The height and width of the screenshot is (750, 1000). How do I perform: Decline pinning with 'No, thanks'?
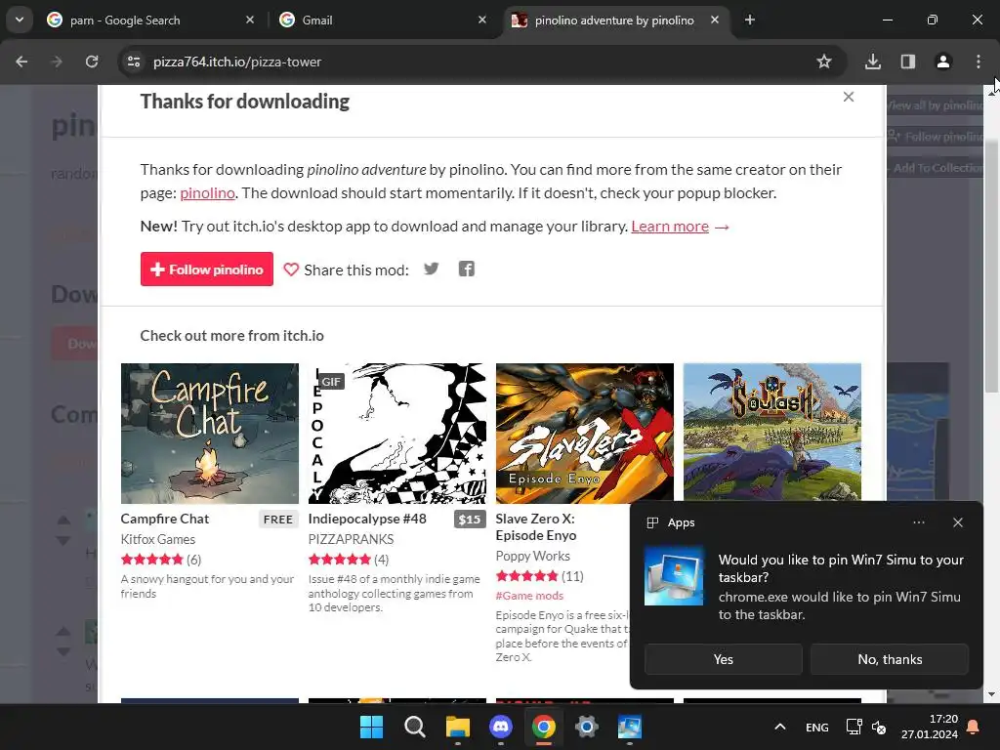pyautogui.click(x=890, y=659)
